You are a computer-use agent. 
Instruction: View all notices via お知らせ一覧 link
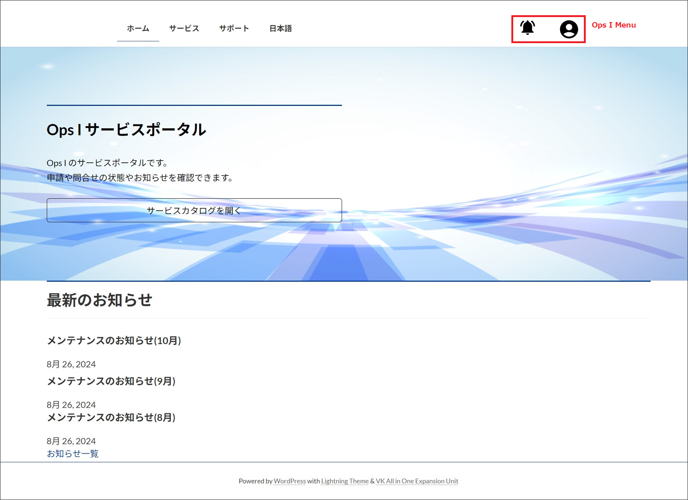[73, 454]
